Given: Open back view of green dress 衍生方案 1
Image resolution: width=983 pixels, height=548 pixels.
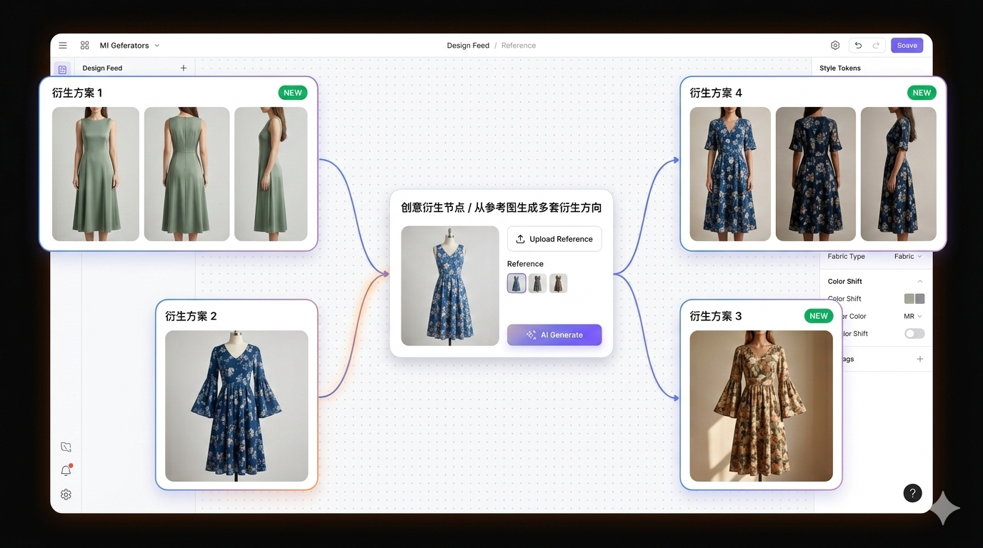Looking at the screenshot, I should click(187, 174).
